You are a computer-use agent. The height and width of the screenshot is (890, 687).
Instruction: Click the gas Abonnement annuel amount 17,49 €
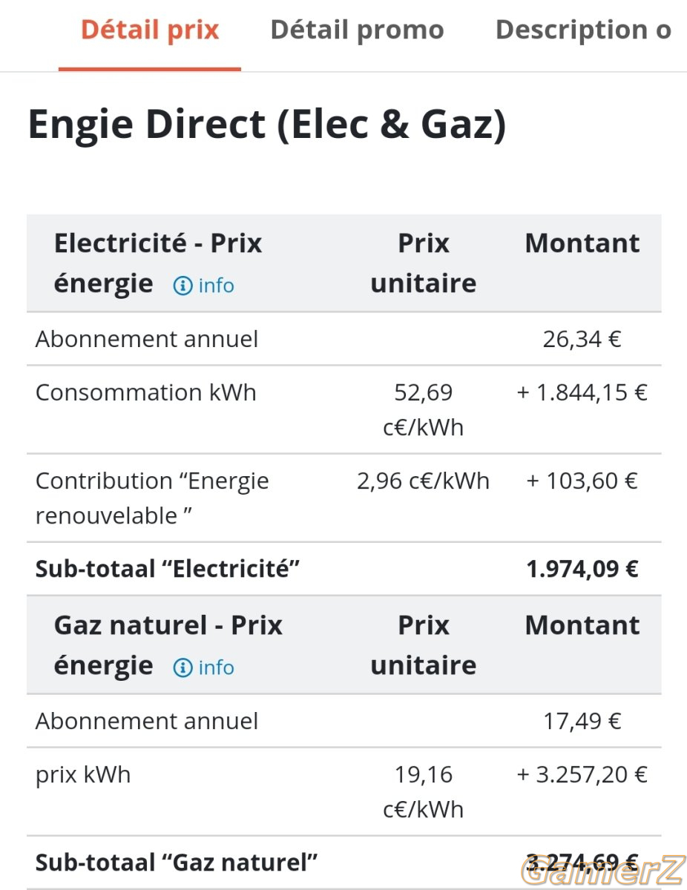click(582, 721)
